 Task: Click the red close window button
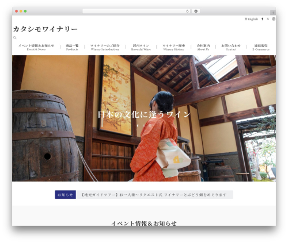click(x=17, y=11)
